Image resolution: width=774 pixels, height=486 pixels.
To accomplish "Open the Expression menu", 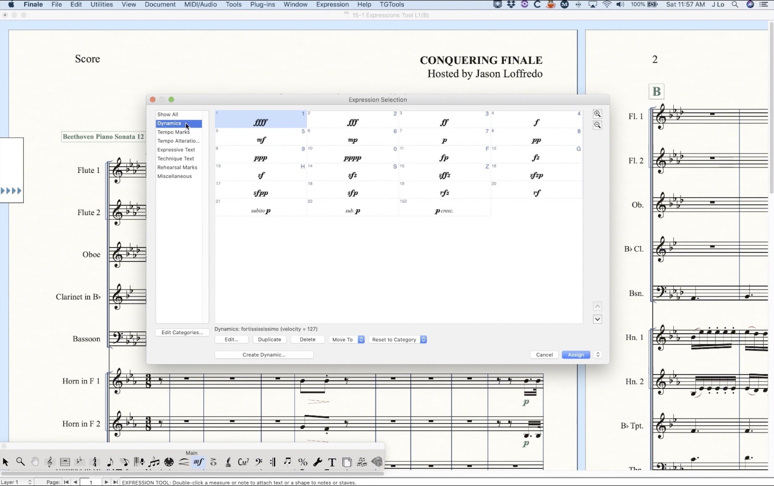I will tap(332, 4).
